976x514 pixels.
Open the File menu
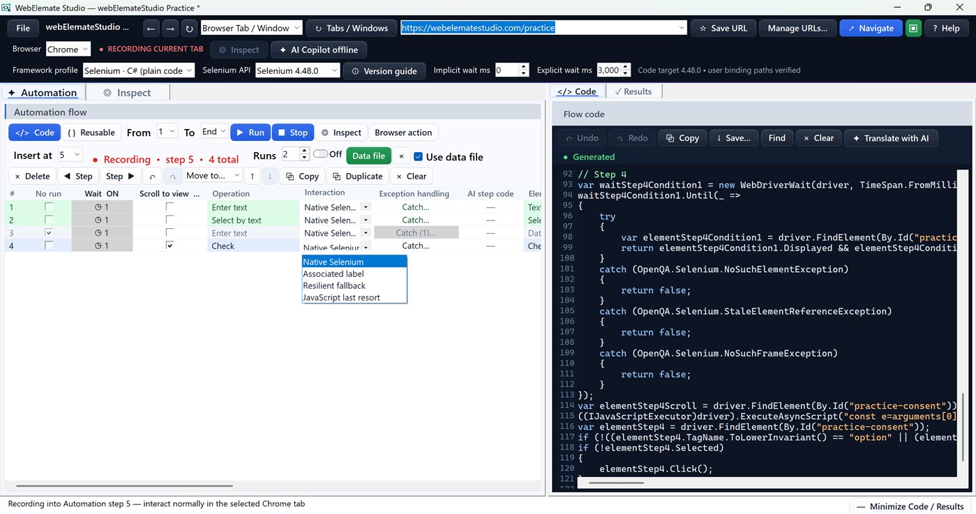(x=23, y=28)
